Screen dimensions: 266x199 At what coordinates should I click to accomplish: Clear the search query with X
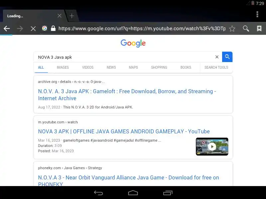(x=217, y=57)
